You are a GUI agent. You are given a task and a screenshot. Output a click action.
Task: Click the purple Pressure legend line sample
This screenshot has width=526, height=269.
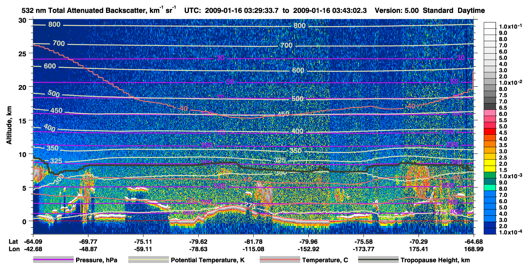coord(53,260)
